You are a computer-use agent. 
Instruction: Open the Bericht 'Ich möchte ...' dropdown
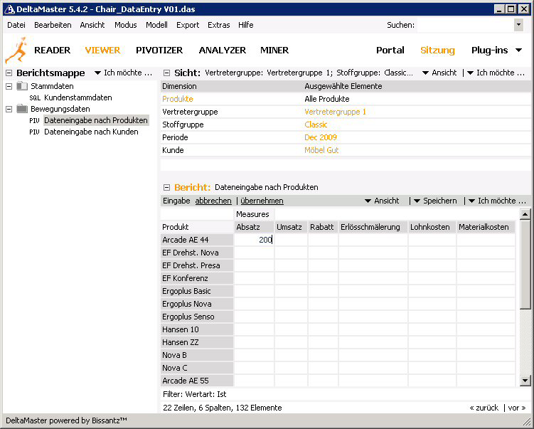pos(497,201)
